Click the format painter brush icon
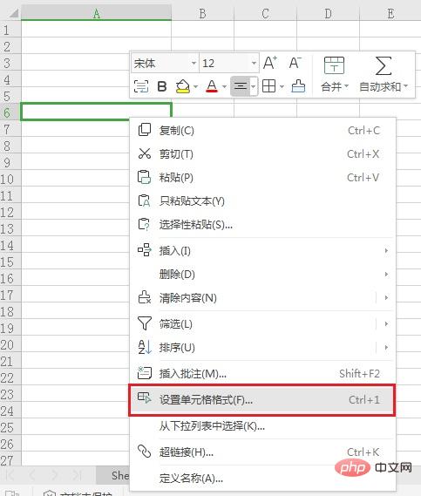This screenshot has height=496, width=421. (x=298, y=86)
